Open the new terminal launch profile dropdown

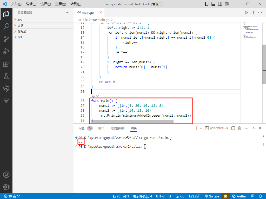(201, 128)
